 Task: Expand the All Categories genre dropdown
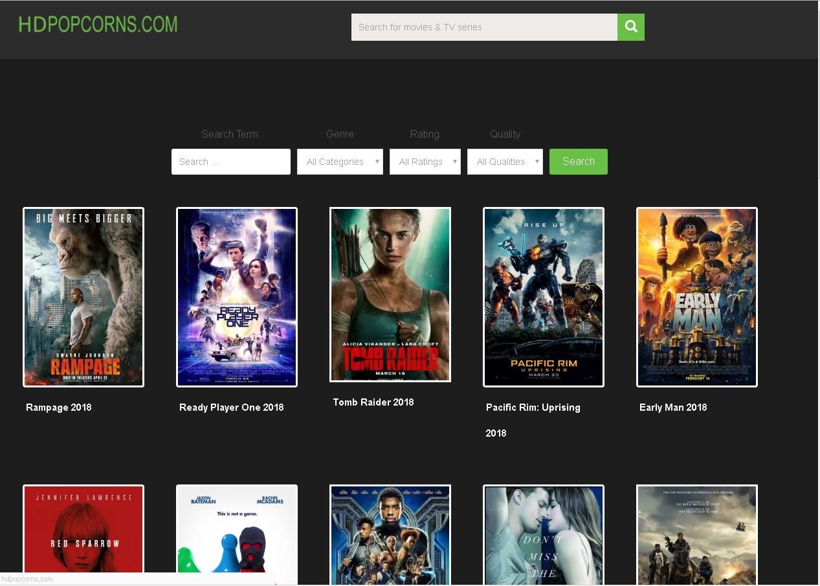click(340, 162)
